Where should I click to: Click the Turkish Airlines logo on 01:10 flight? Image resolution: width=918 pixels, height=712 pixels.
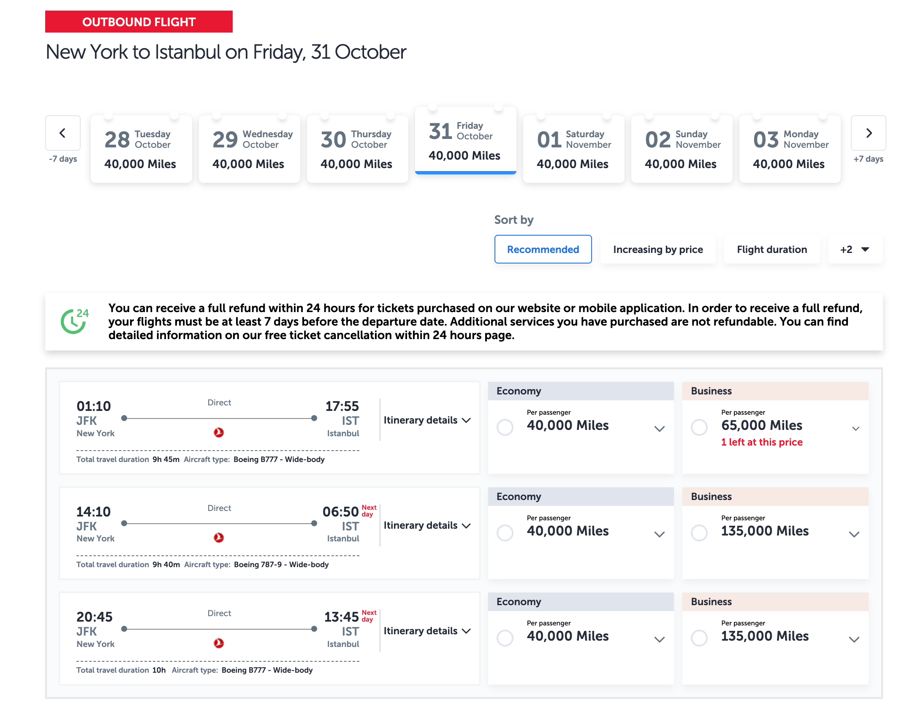[x=219, y=432]
